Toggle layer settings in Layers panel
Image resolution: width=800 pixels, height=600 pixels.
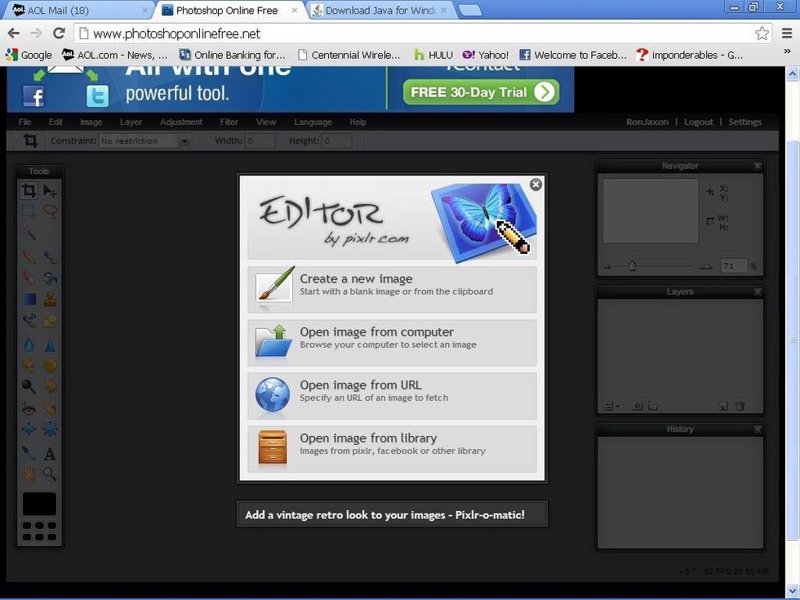[611, 407]
